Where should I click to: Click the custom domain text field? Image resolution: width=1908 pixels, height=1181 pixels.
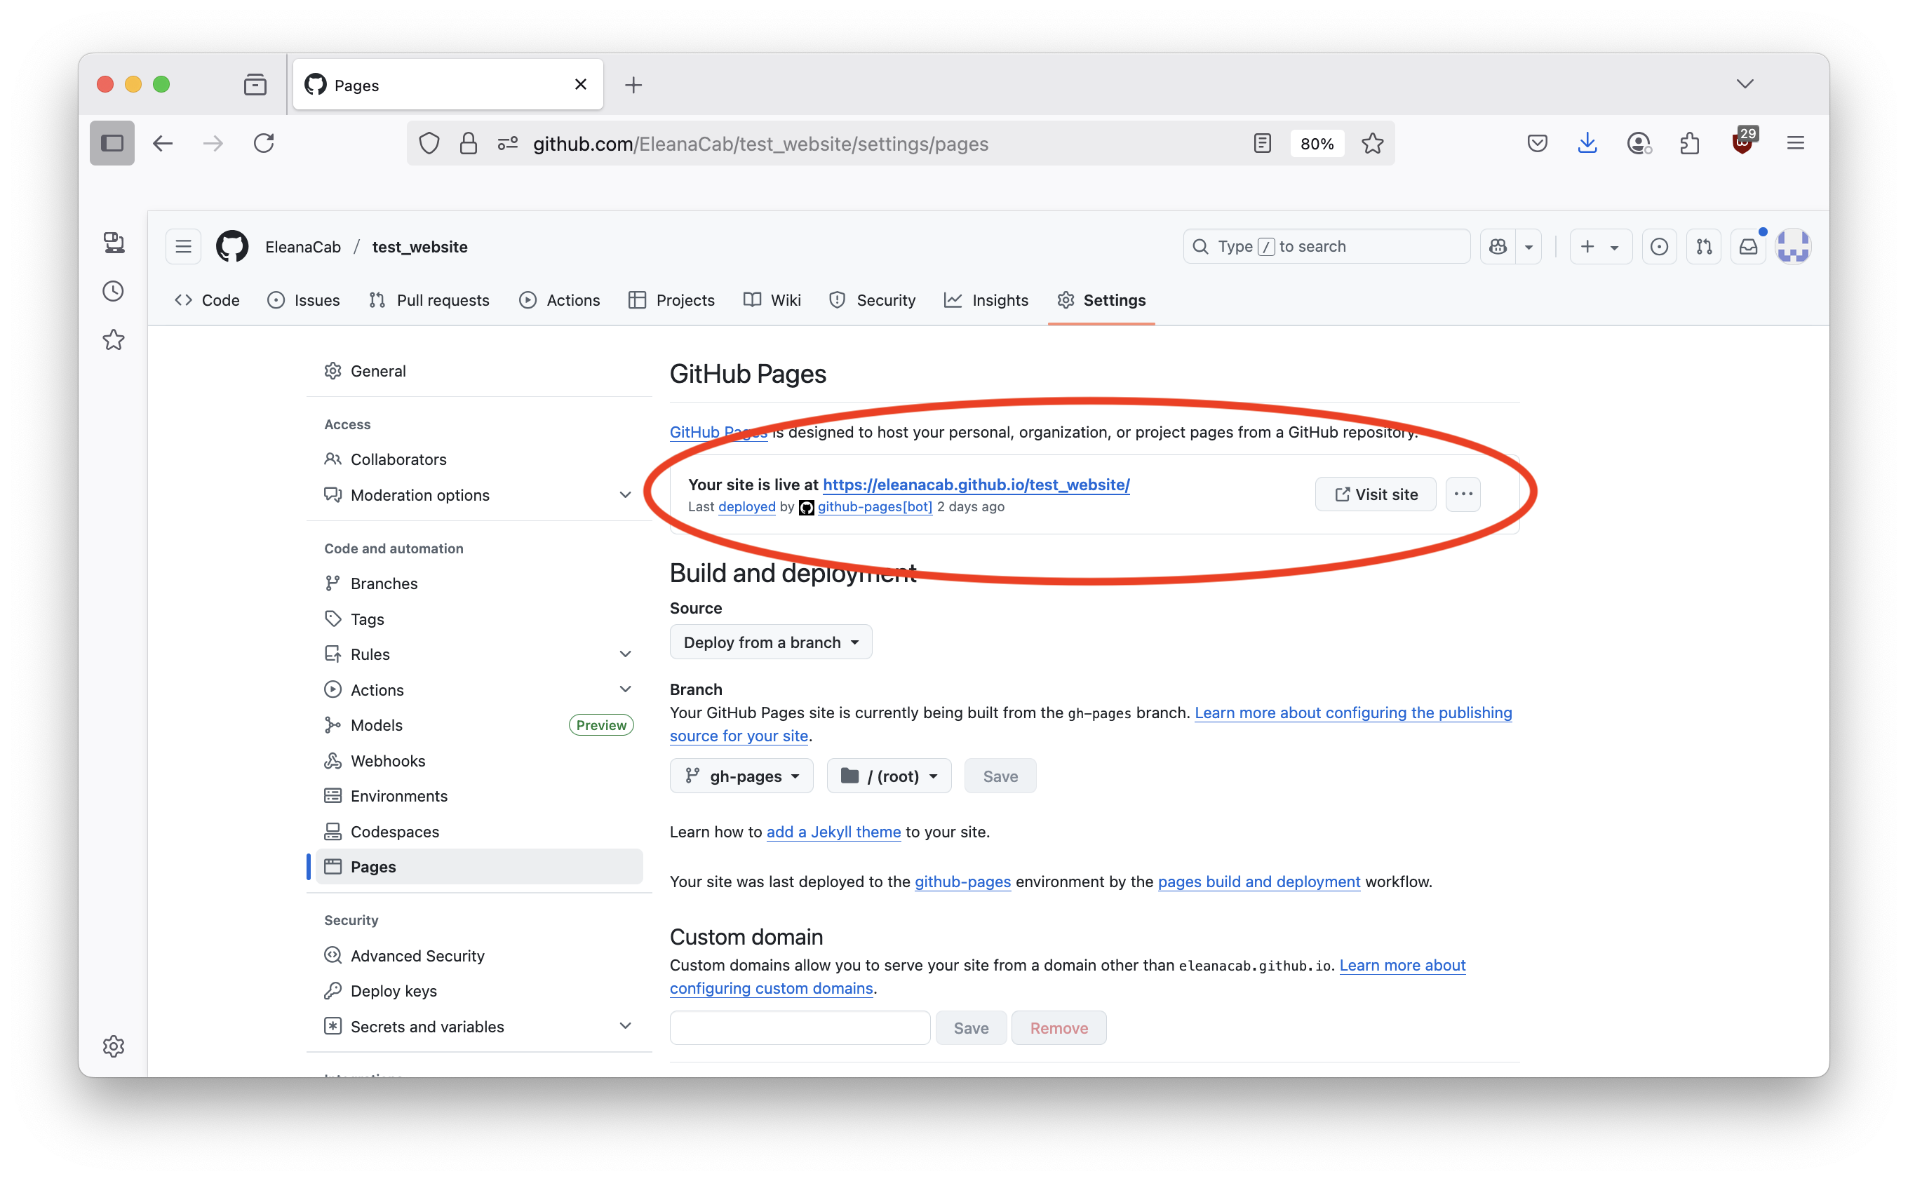pyautogui.click(x=799, y=1028)
